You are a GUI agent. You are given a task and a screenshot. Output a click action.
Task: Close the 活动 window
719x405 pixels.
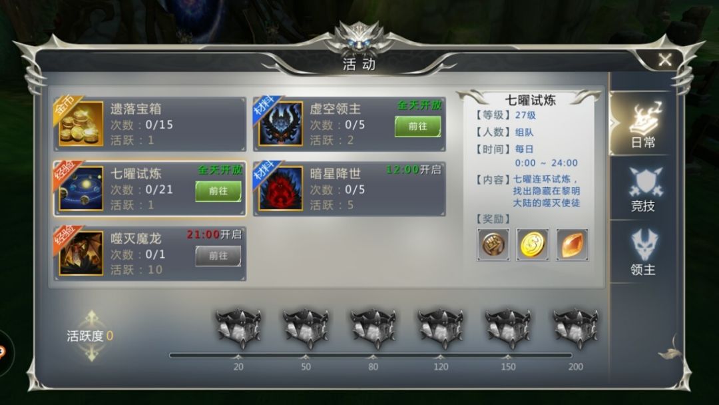click(665, 60)
